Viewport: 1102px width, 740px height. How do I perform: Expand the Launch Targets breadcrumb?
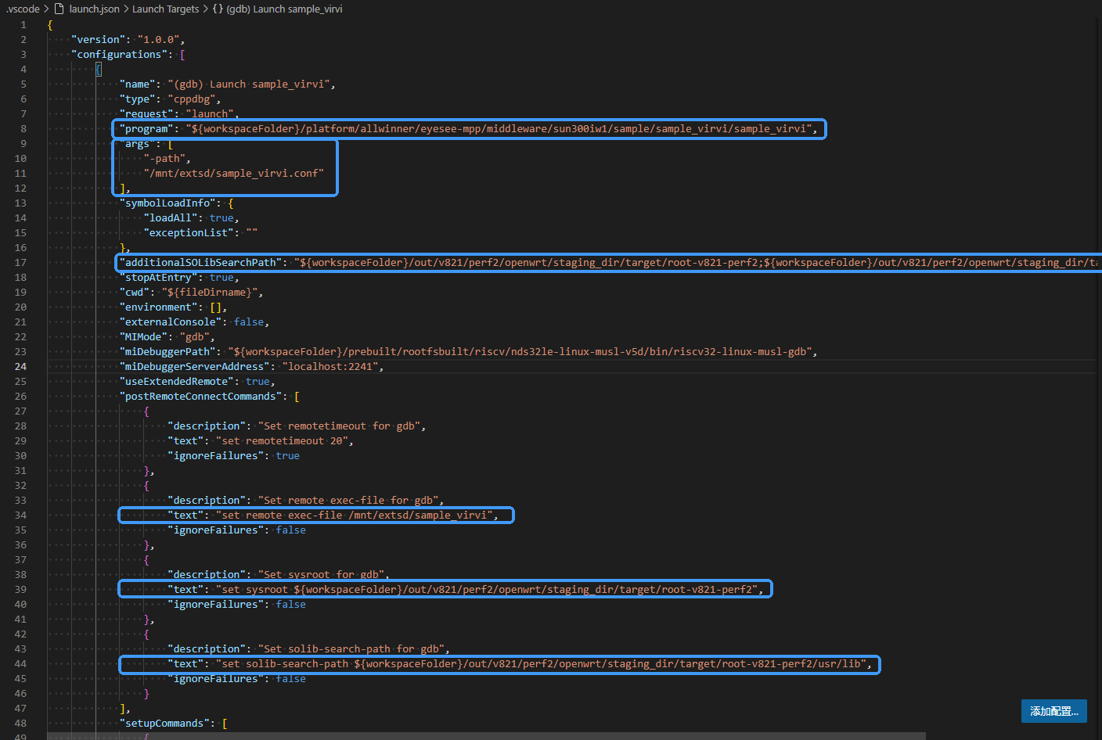[x=165, y=9]
